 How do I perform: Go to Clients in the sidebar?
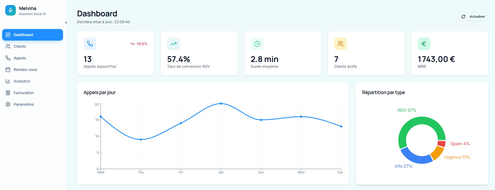tap(32, 46)
